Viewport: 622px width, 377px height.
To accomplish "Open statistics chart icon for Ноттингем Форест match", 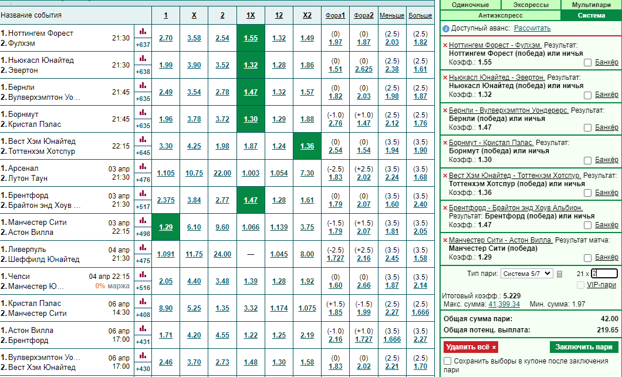I will (x=143, y=31).
